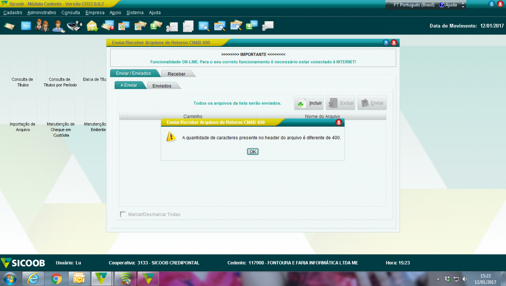Open the Sistema menu
This screenshot has width=506, height=286.
(135, 13)
